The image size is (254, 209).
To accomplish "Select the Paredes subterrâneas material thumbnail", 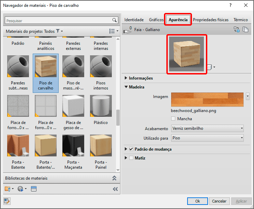I will point(18,66).
